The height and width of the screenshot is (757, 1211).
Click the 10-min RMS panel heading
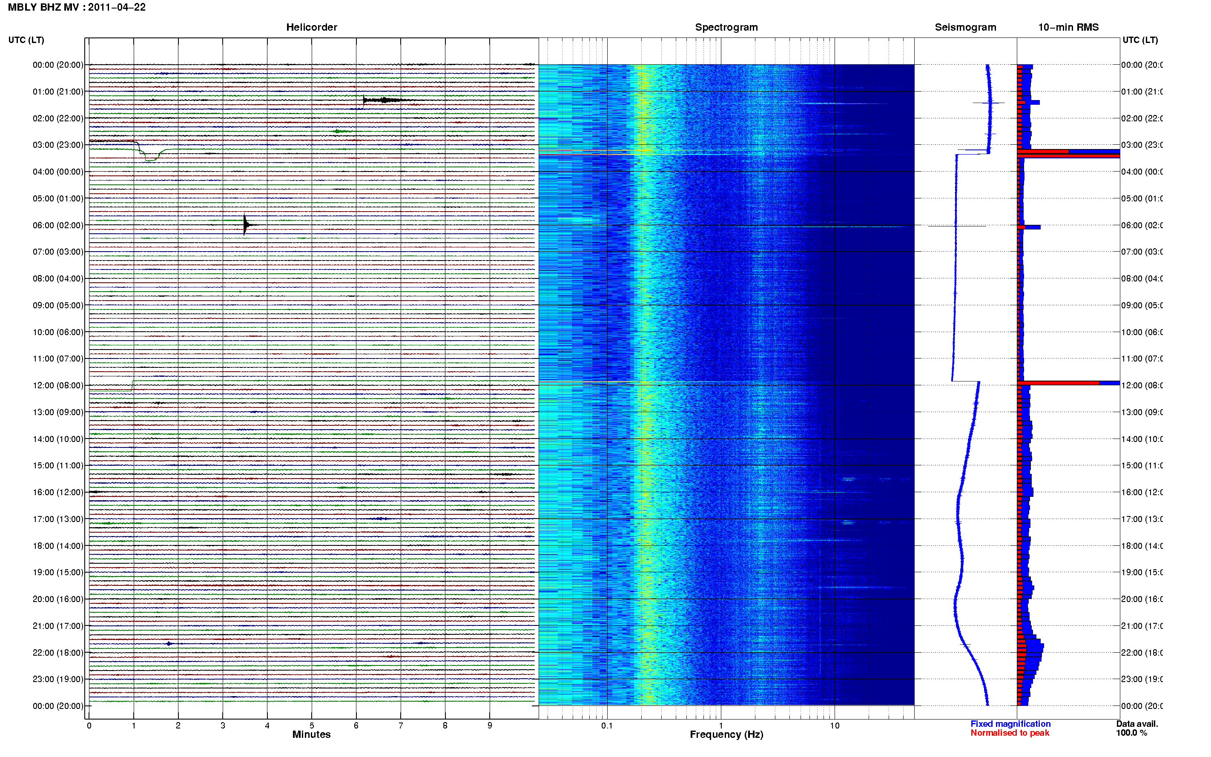(1068, 27)
